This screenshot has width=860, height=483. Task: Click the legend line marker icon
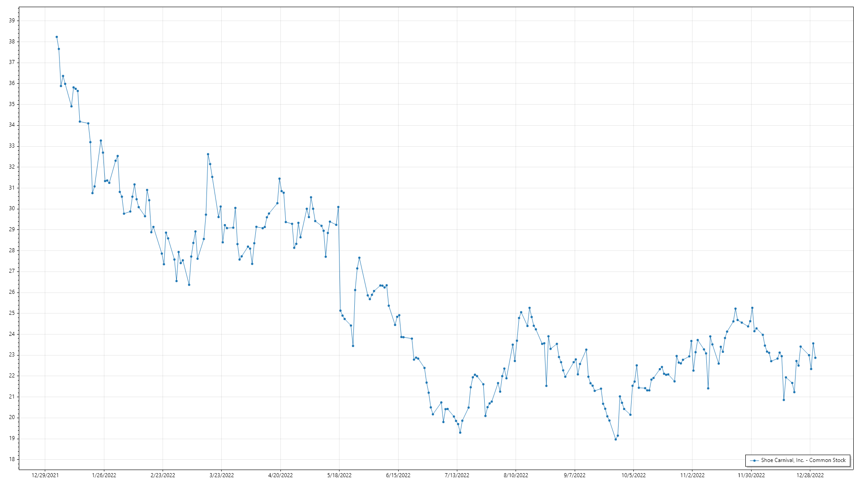tap(754, 460)
